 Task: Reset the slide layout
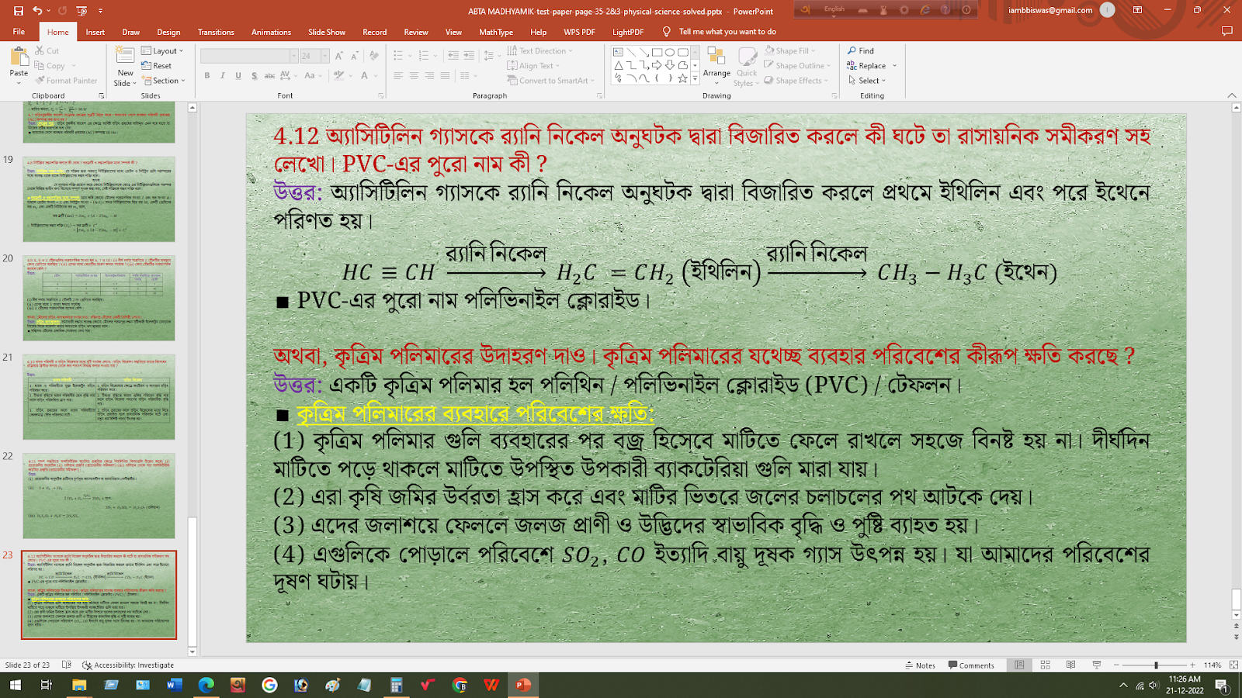[156, 66]
